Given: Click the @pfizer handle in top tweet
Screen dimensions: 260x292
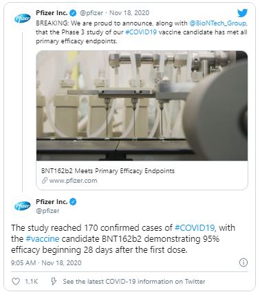Looking at the screenshot, I should [91, 13].
